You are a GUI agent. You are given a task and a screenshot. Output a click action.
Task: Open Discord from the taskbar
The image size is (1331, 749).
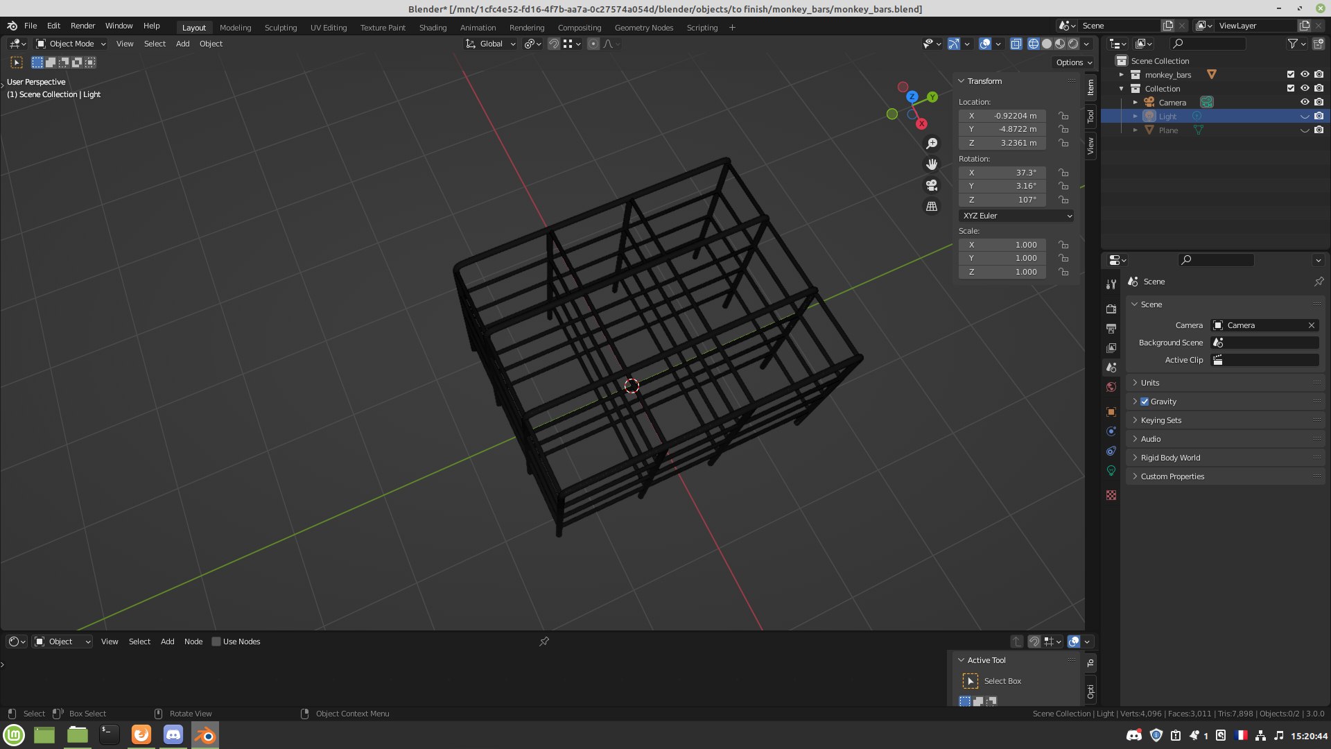click(x=173, y=735)
